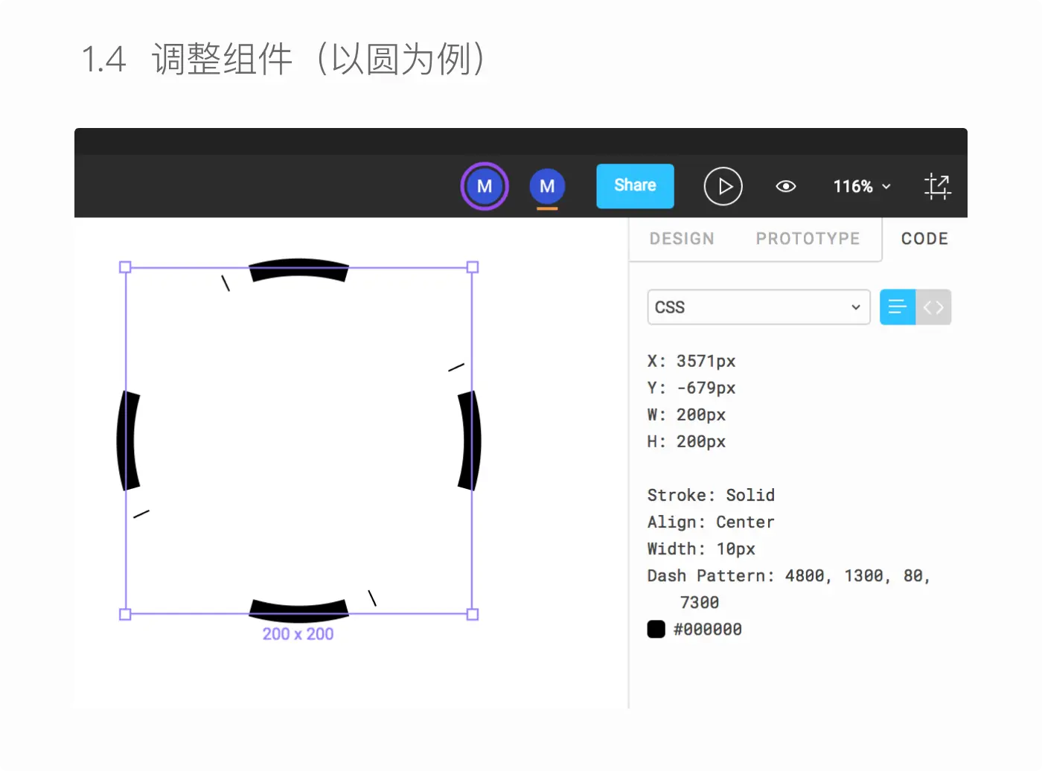The width and height of the screenshot is (1042, 771).
Task: Click the purple-ringed M user avatar
Action: click(x=485, y=186)
